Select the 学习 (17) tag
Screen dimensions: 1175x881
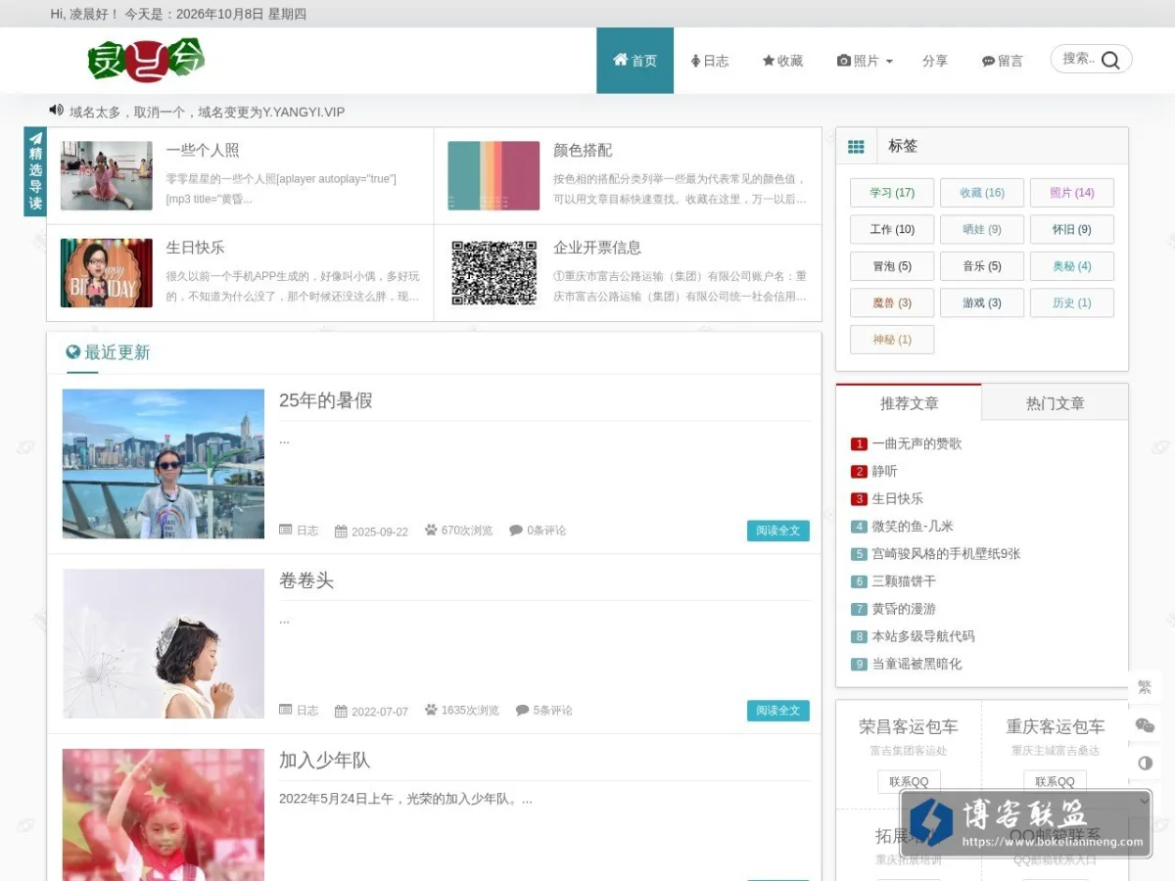(892, 193)
